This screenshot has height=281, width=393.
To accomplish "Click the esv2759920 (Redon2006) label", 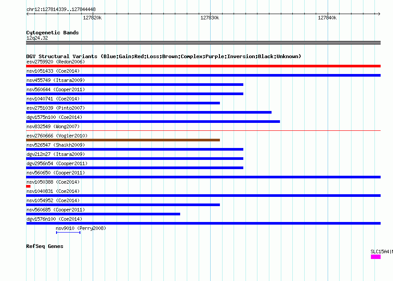I will [56, 62].
